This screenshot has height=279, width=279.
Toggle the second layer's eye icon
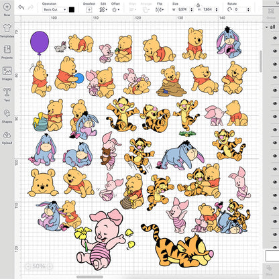pyautogui.click(x=275, y=51)
